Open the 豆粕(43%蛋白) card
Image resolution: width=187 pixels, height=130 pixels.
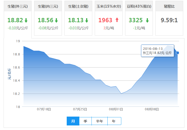[x=139, y=6]
